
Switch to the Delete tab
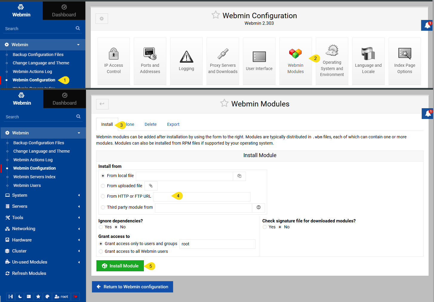coord(150,124)
